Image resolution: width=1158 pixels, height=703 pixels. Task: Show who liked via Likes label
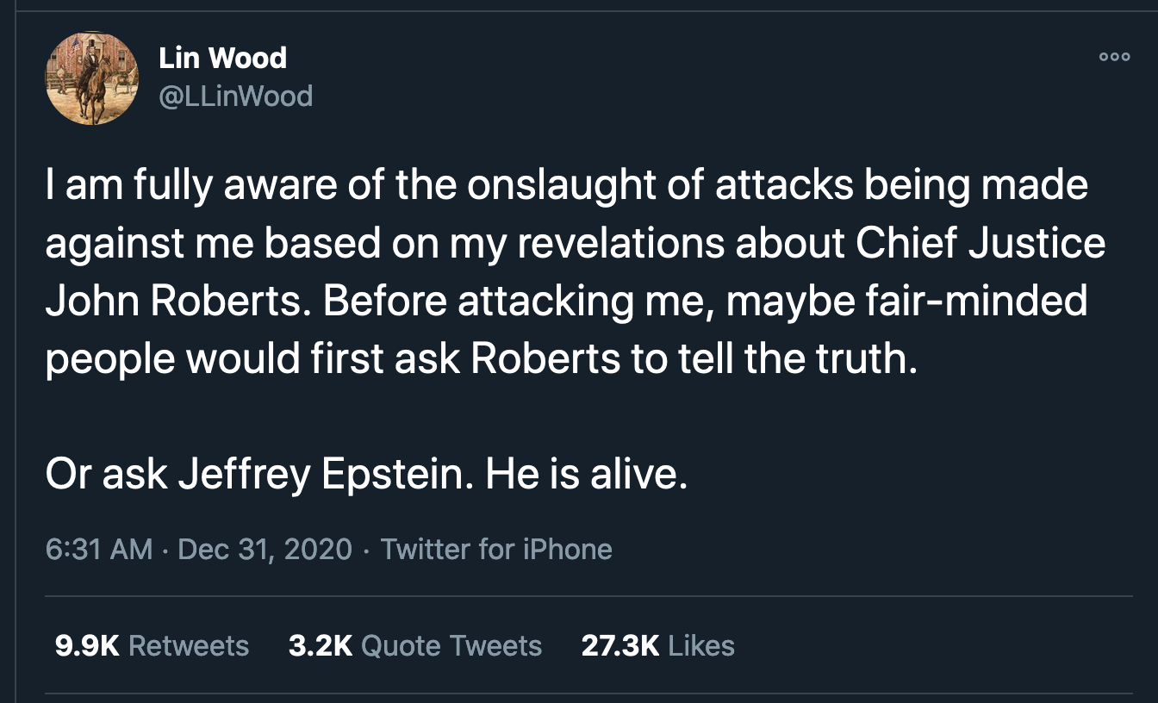701,645
